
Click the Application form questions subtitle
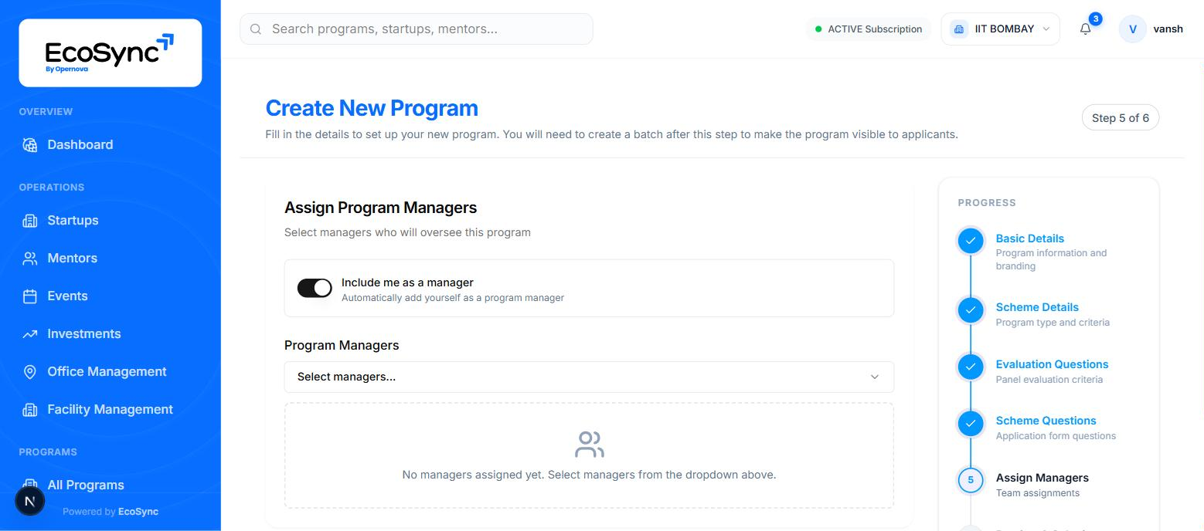coord(1056,436)
